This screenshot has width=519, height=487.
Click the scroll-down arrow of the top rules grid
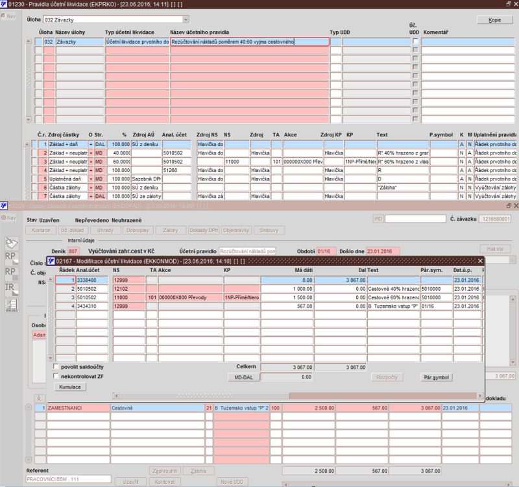pos(28,119)
